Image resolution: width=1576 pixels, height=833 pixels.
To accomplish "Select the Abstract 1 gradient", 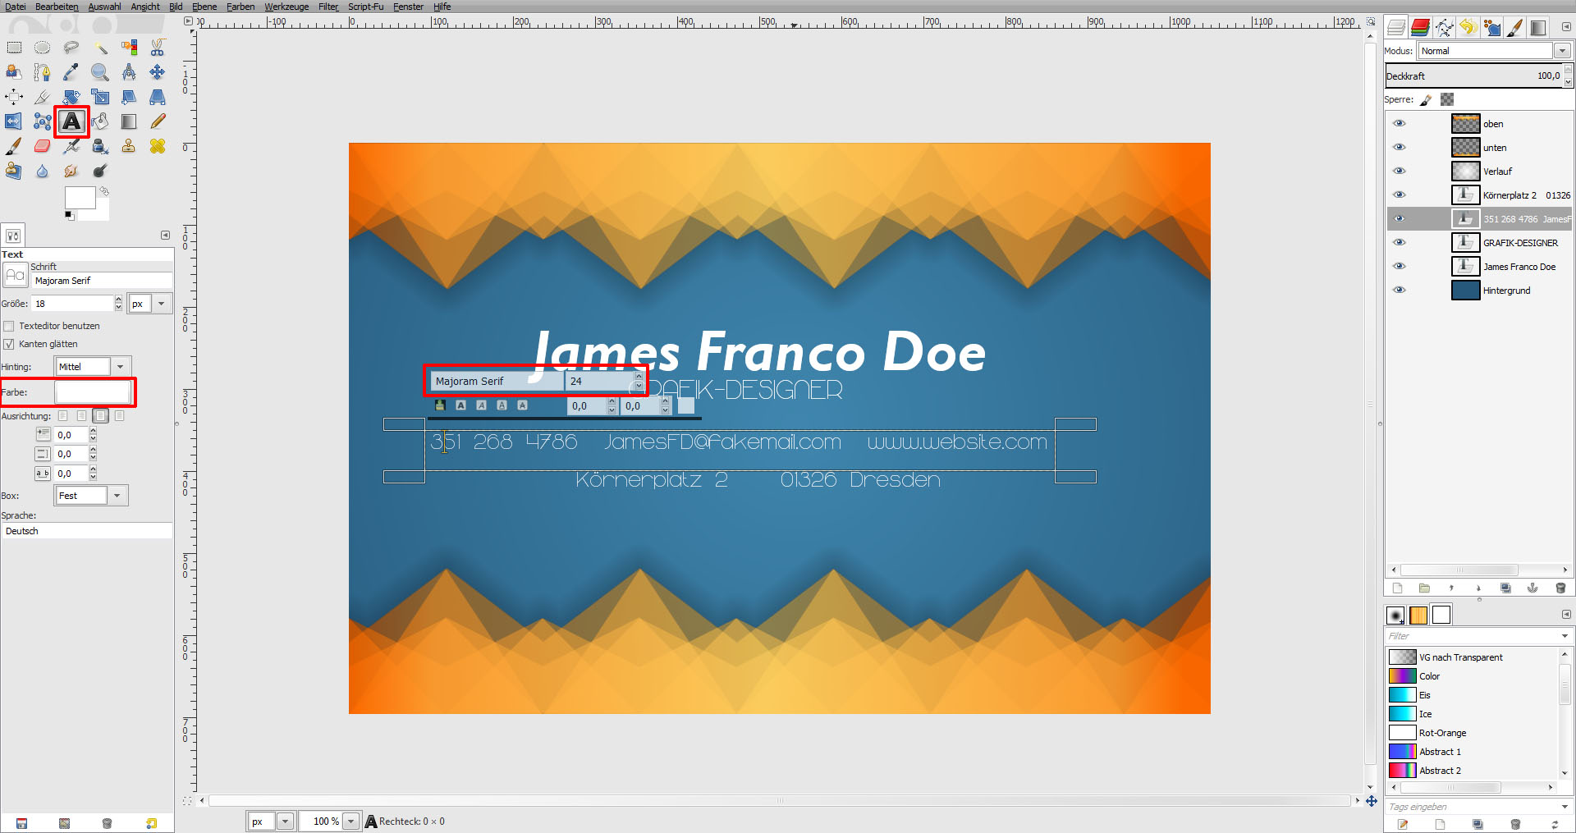I will [x=1442, y=751].
